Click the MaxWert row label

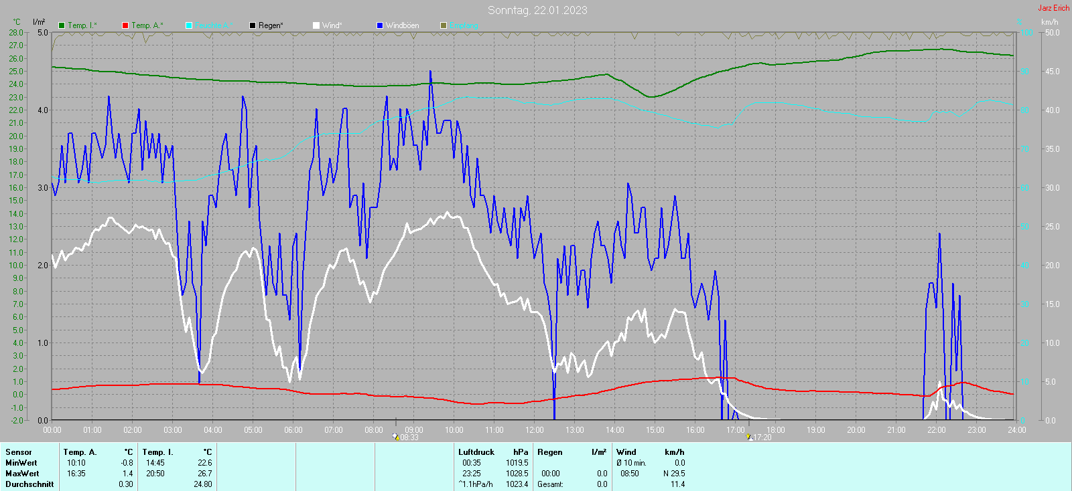pyautogui.click(x=22, y=474)
